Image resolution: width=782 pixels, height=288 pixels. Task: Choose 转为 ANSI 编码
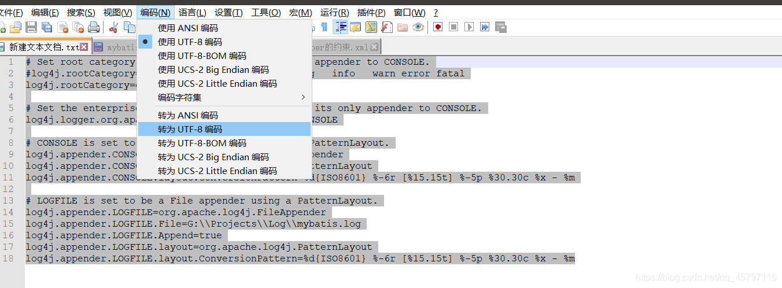coord(224,115)
